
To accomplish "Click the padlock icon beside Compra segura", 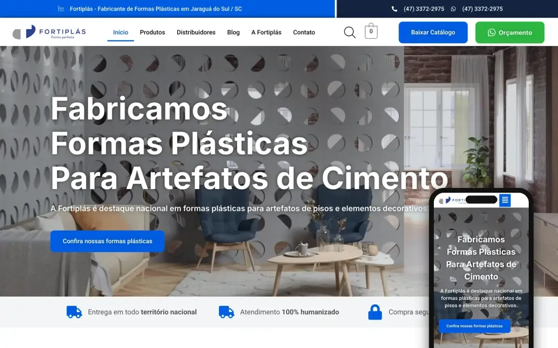I will [x=375, y=312].
